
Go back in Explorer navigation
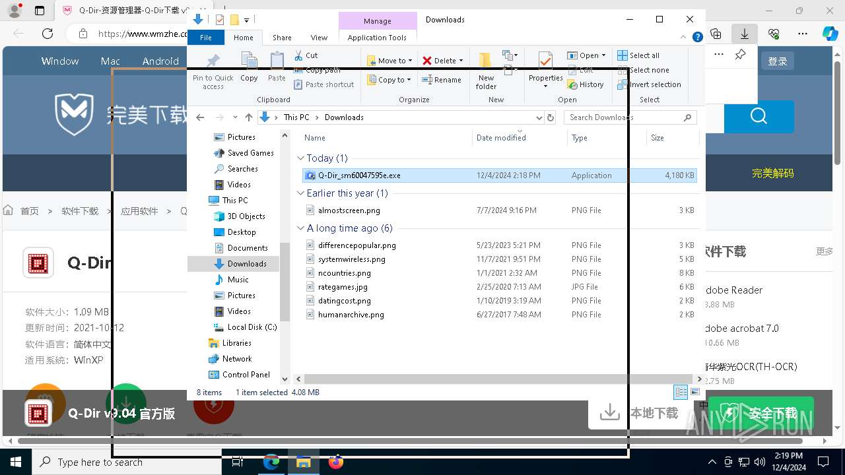tap(200, 117)
